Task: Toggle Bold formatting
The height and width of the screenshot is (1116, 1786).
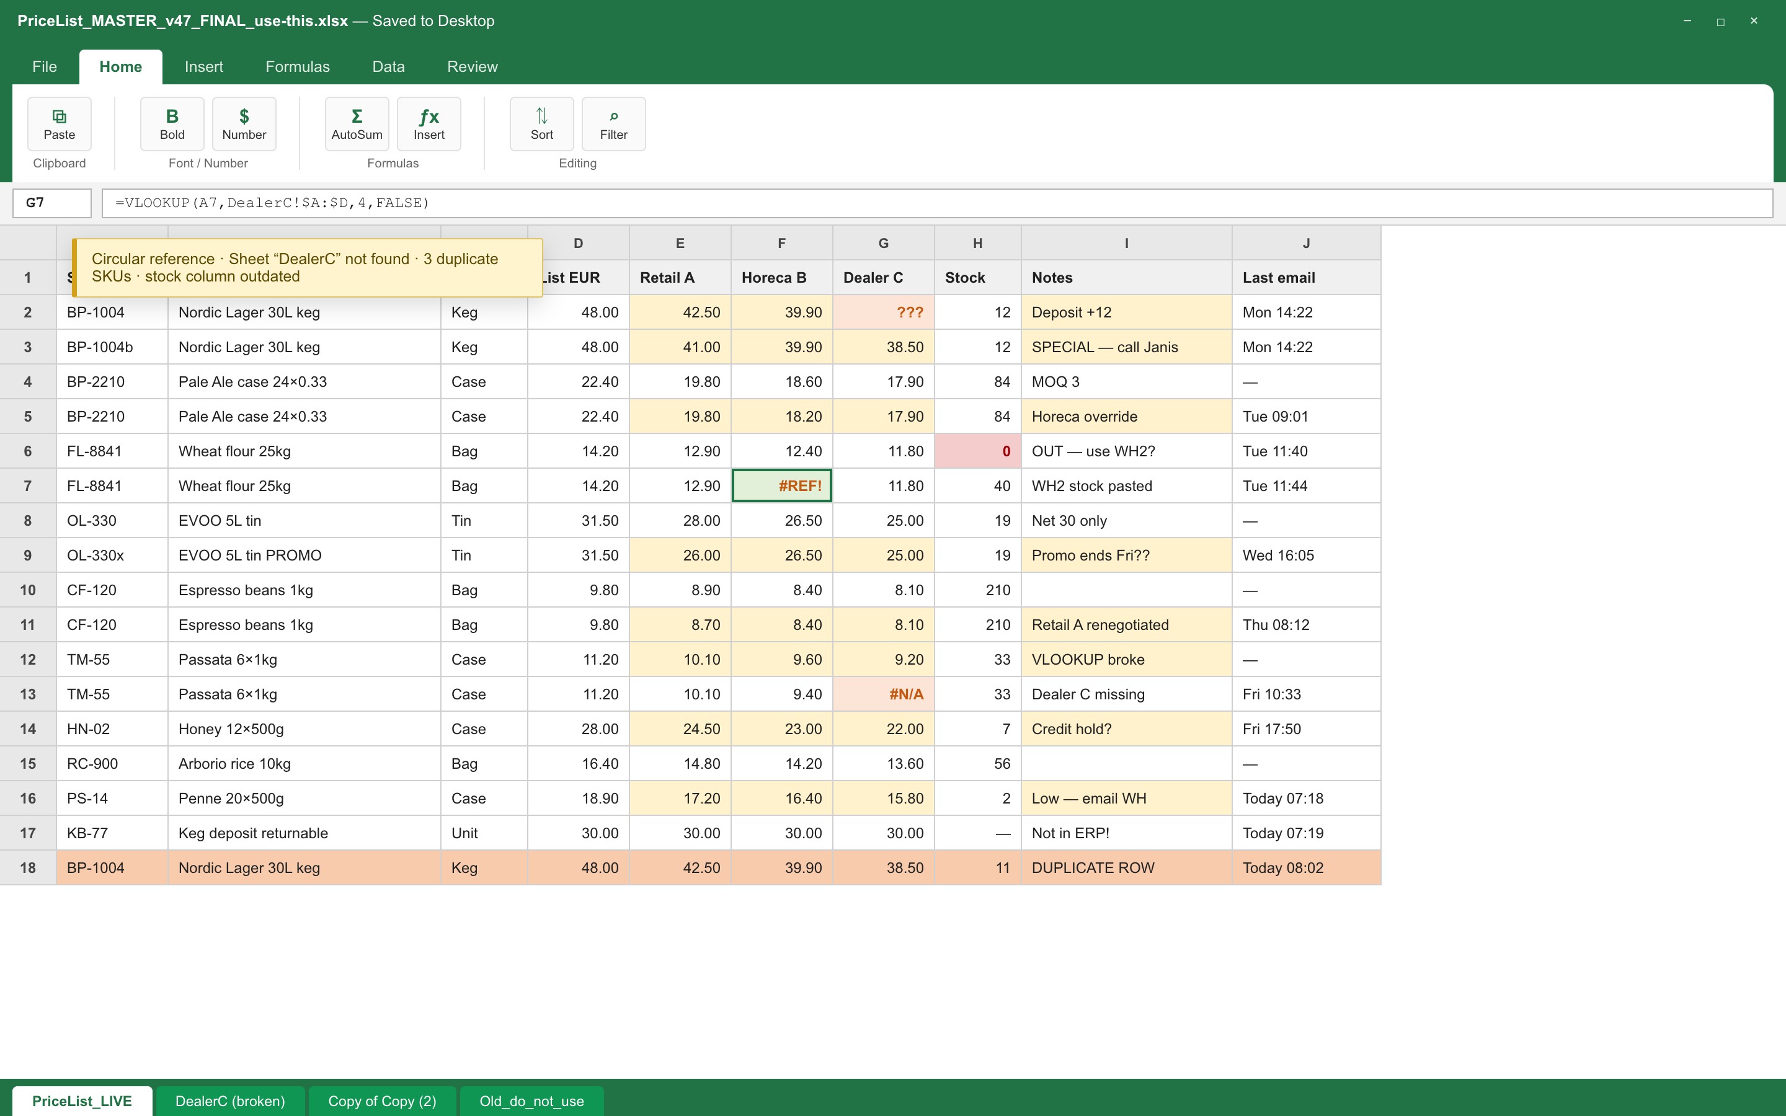Action: pyautogui.click(x=172, y=124)
